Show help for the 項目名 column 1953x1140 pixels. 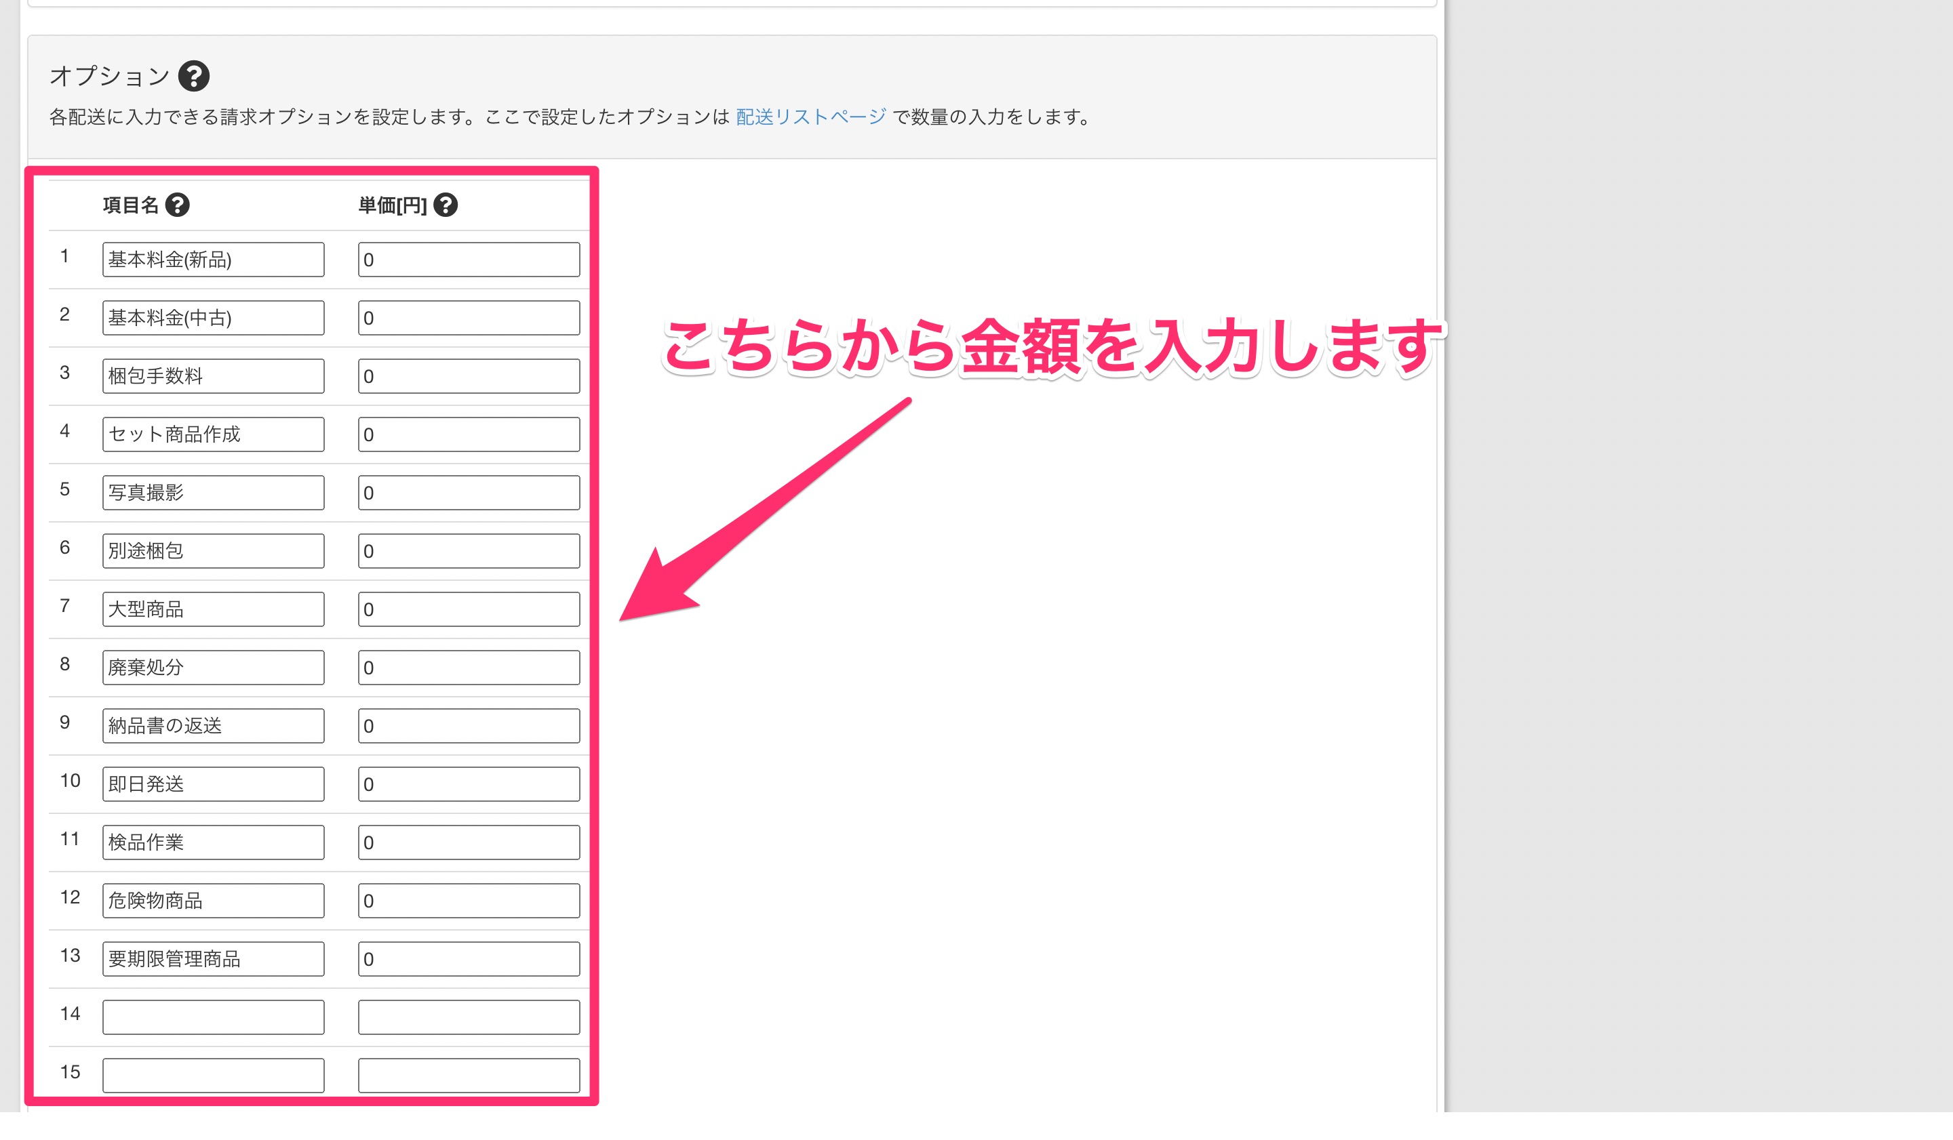[x=178, y=205]
